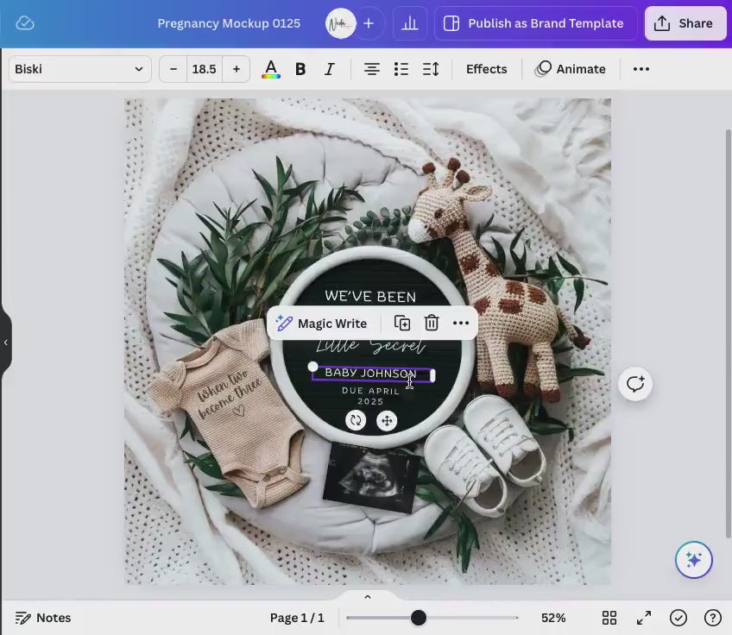Increase font size with plus button
The height and width of the screenshot is (635, 732).
[236, 69]
